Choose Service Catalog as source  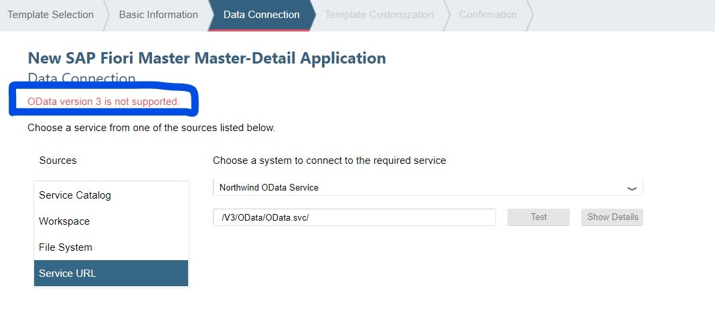pos(111,195)
